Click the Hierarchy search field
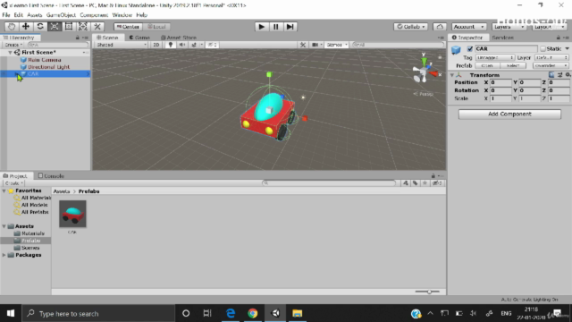This screenshot has width=572, height=322. pos(58,45)
